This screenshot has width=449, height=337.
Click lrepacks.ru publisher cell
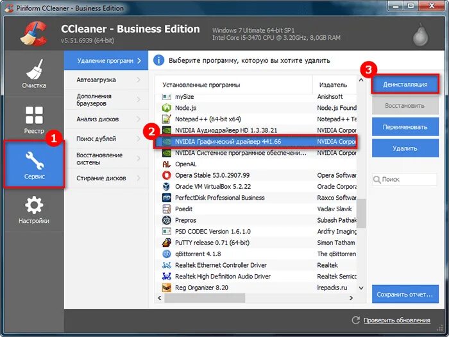tap(332, 288)
